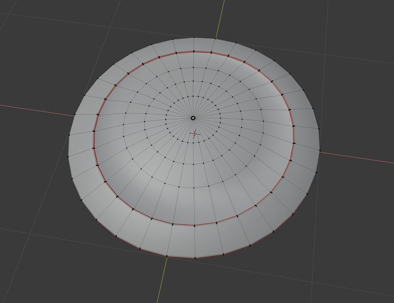The height and width of the screenshot is (303, 394).
Task: Select the center pole vertex of the mesh
Action: pyautogui.click(x=193, y=118)
